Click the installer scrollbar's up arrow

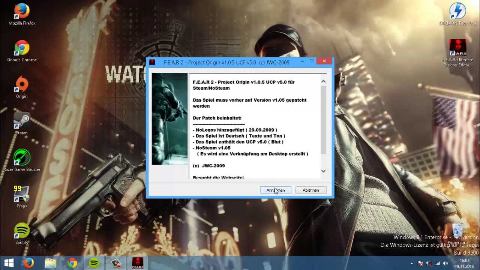pos(323,81)
